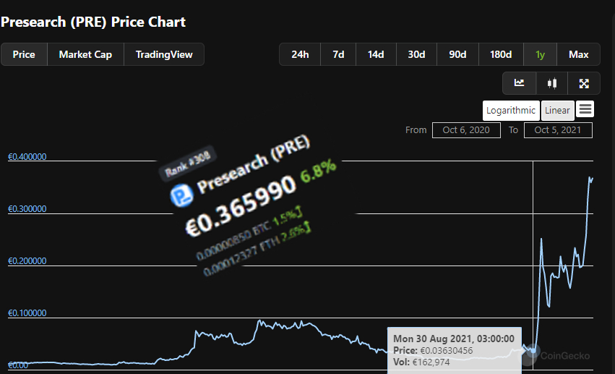The image size is (615, 374).
Task: Click the To date field Oct 5, 2021
Action: [x=558, y=130]
